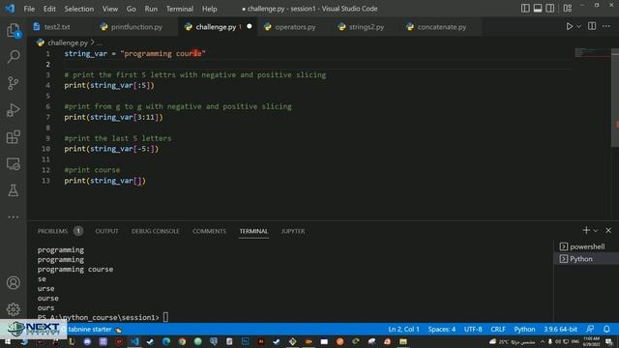Click the code minimap overview
Screen dimensions: 619x348
coord(592,52)
